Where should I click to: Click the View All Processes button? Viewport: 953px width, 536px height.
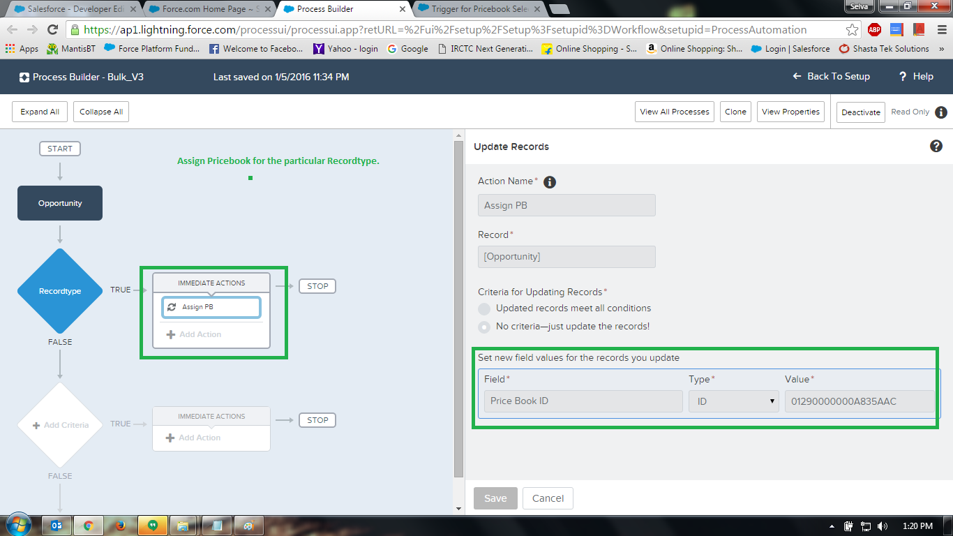(x=675, y=112)
